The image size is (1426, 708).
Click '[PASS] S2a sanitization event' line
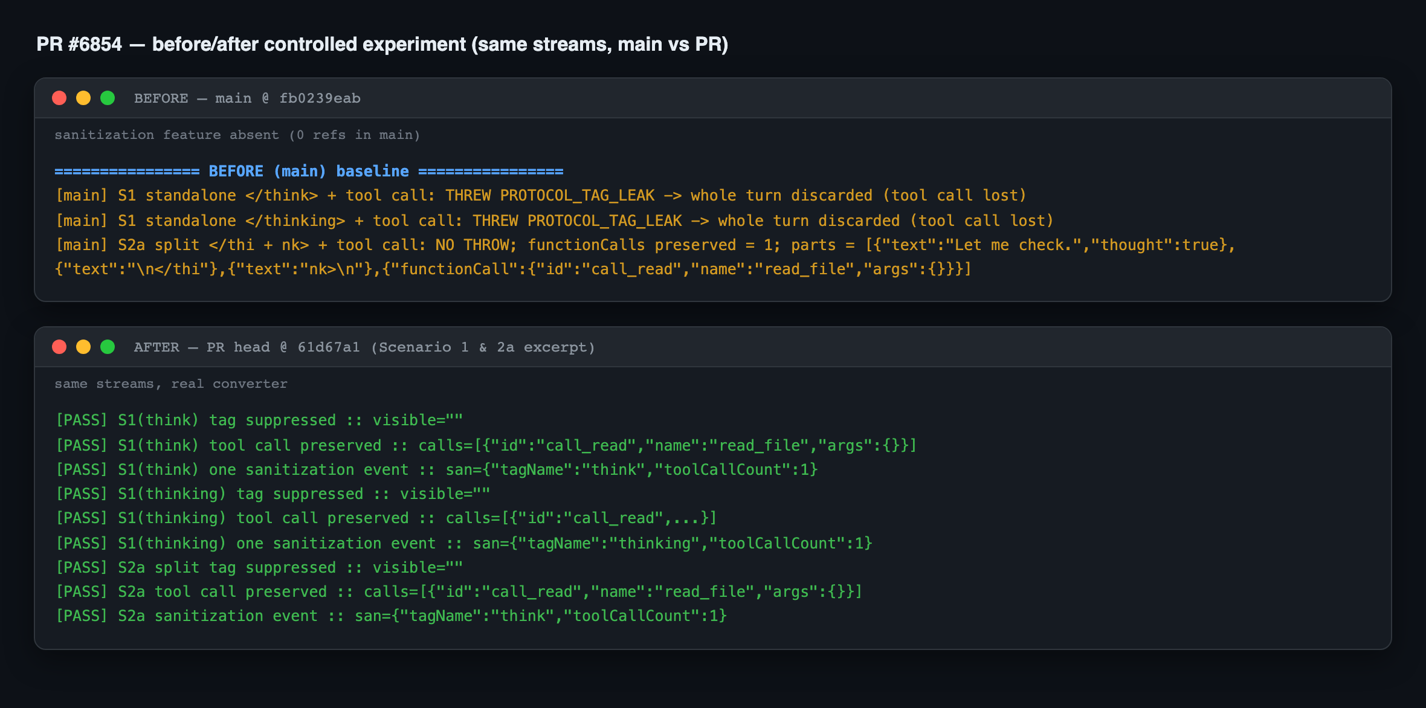(x=391, y=616)
